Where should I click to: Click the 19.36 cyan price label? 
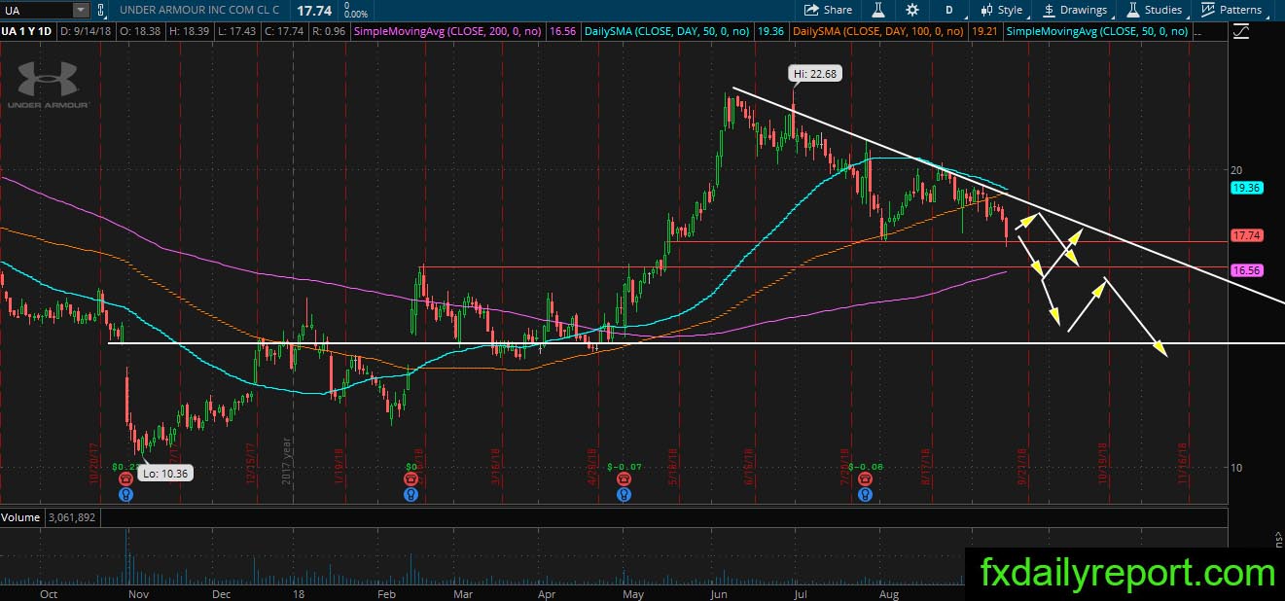coord(1246,188)
